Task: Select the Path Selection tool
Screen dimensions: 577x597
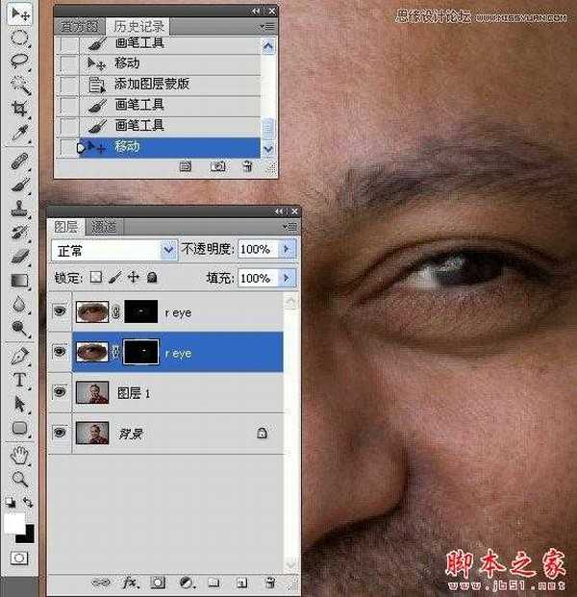Action: point(19,404)
